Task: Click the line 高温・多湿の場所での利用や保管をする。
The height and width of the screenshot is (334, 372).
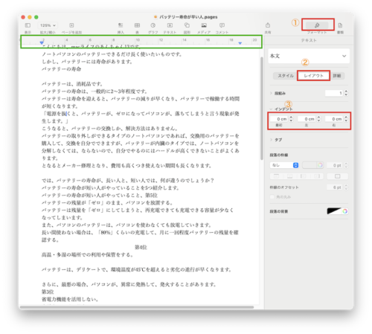Action: coord(87,254)
